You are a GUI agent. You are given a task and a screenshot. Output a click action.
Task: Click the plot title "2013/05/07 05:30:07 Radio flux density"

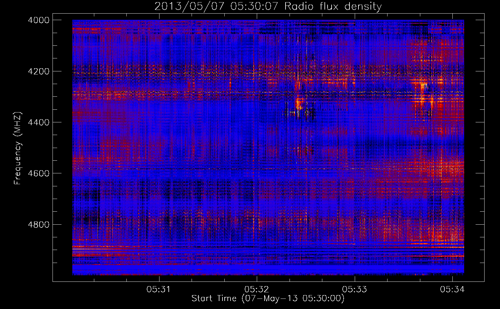point(268,6)
